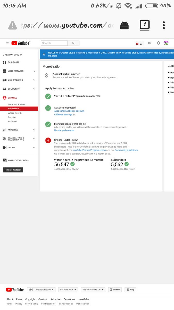Click the dollar sign account status icon
The height and width of the screenshot is (310, 174).
46,75
